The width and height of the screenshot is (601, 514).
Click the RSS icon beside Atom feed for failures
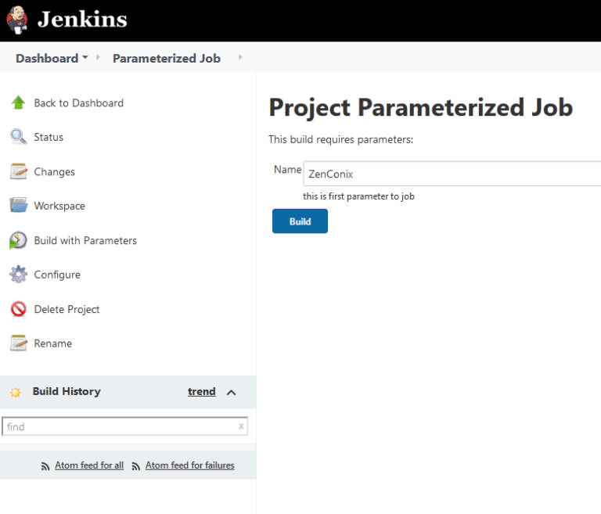(x=135, y=466)
